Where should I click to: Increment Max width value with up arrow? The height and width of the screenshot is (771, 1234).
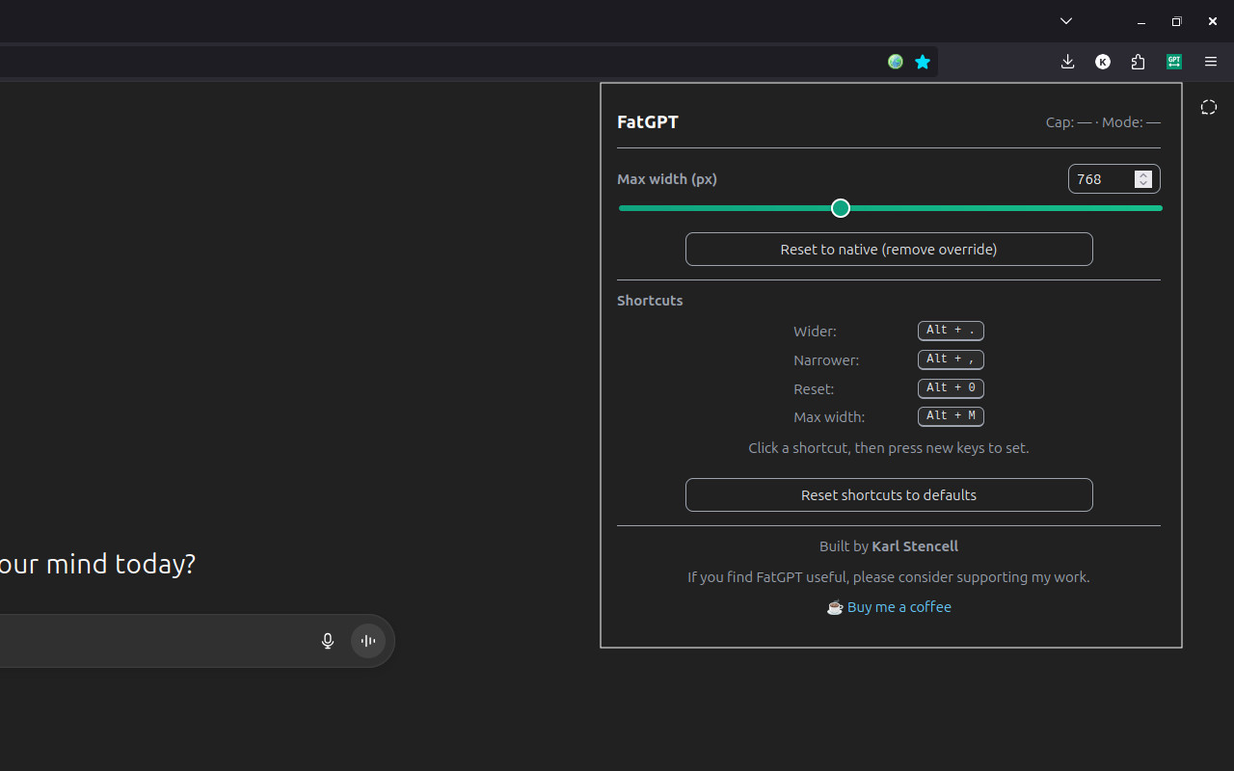coord(1143,174)
